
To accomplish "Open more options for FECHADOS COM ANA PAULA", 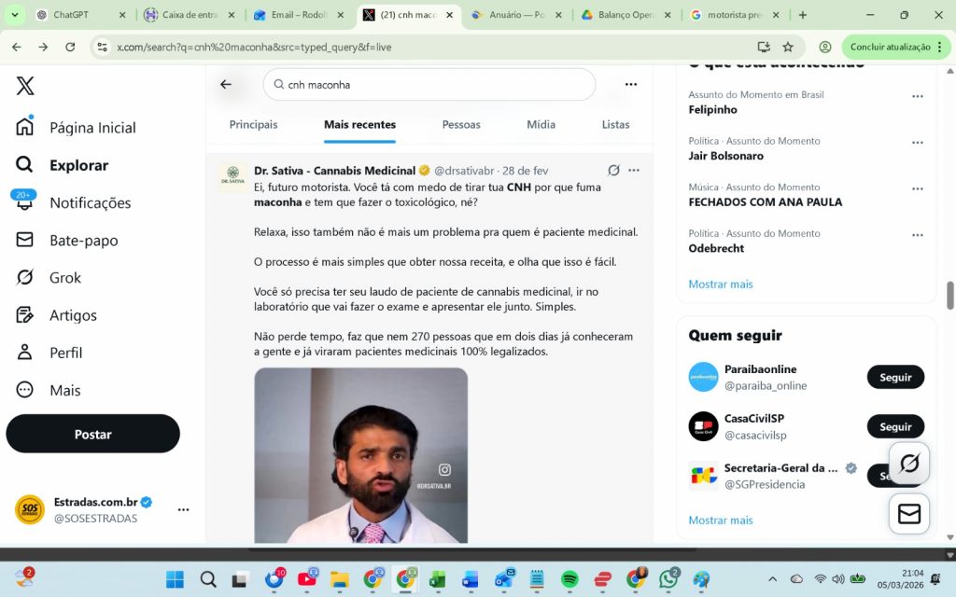I will point(917,188).
